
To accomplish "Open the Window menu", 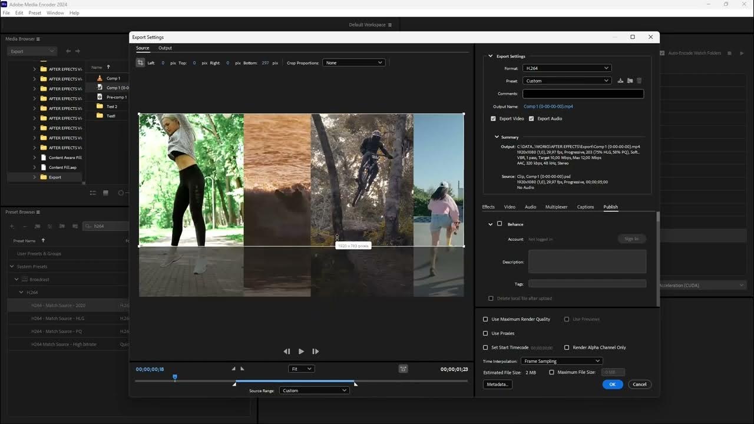I will point(55,12).
